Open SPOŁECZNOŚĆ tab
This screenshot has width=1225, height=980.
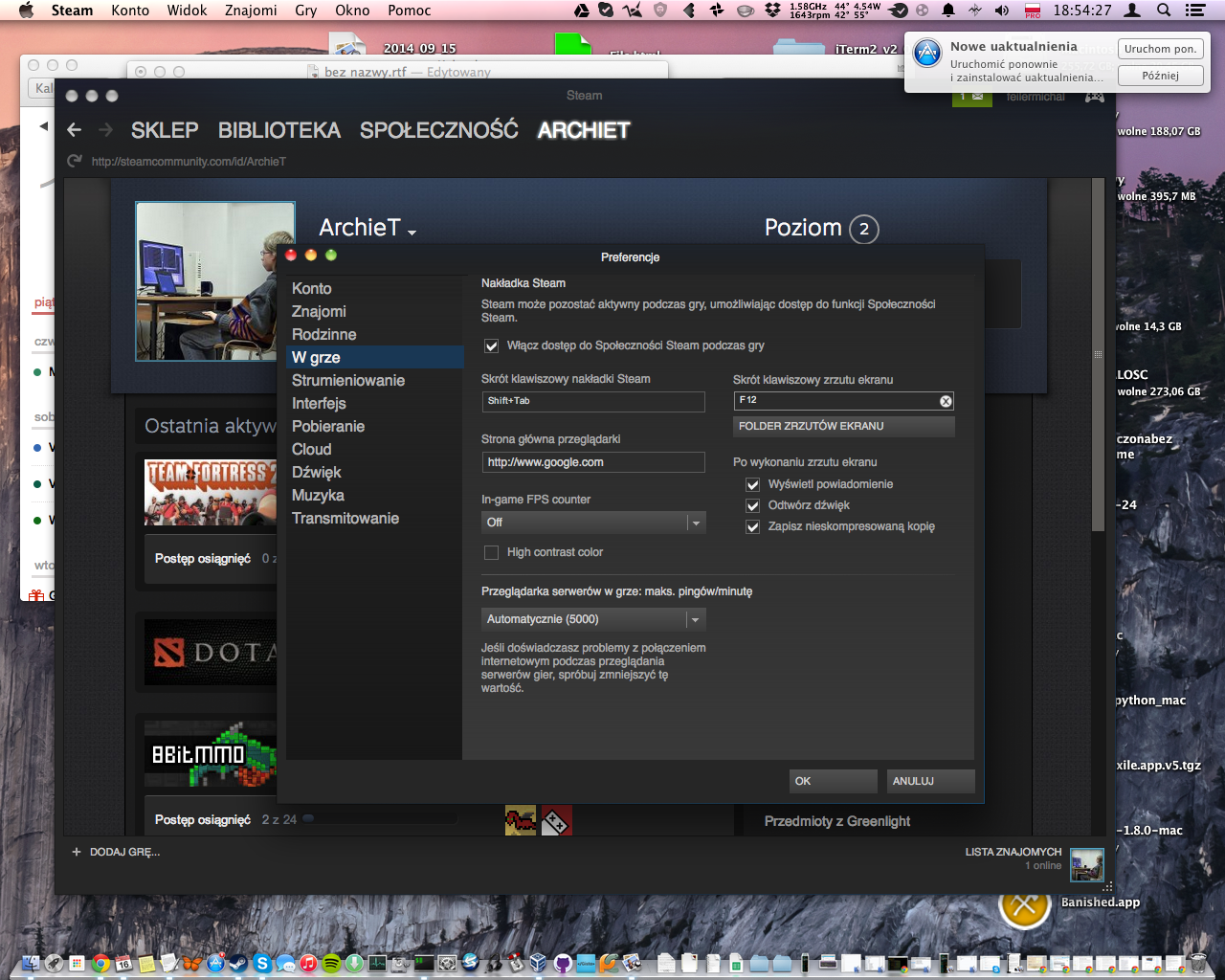439,130
